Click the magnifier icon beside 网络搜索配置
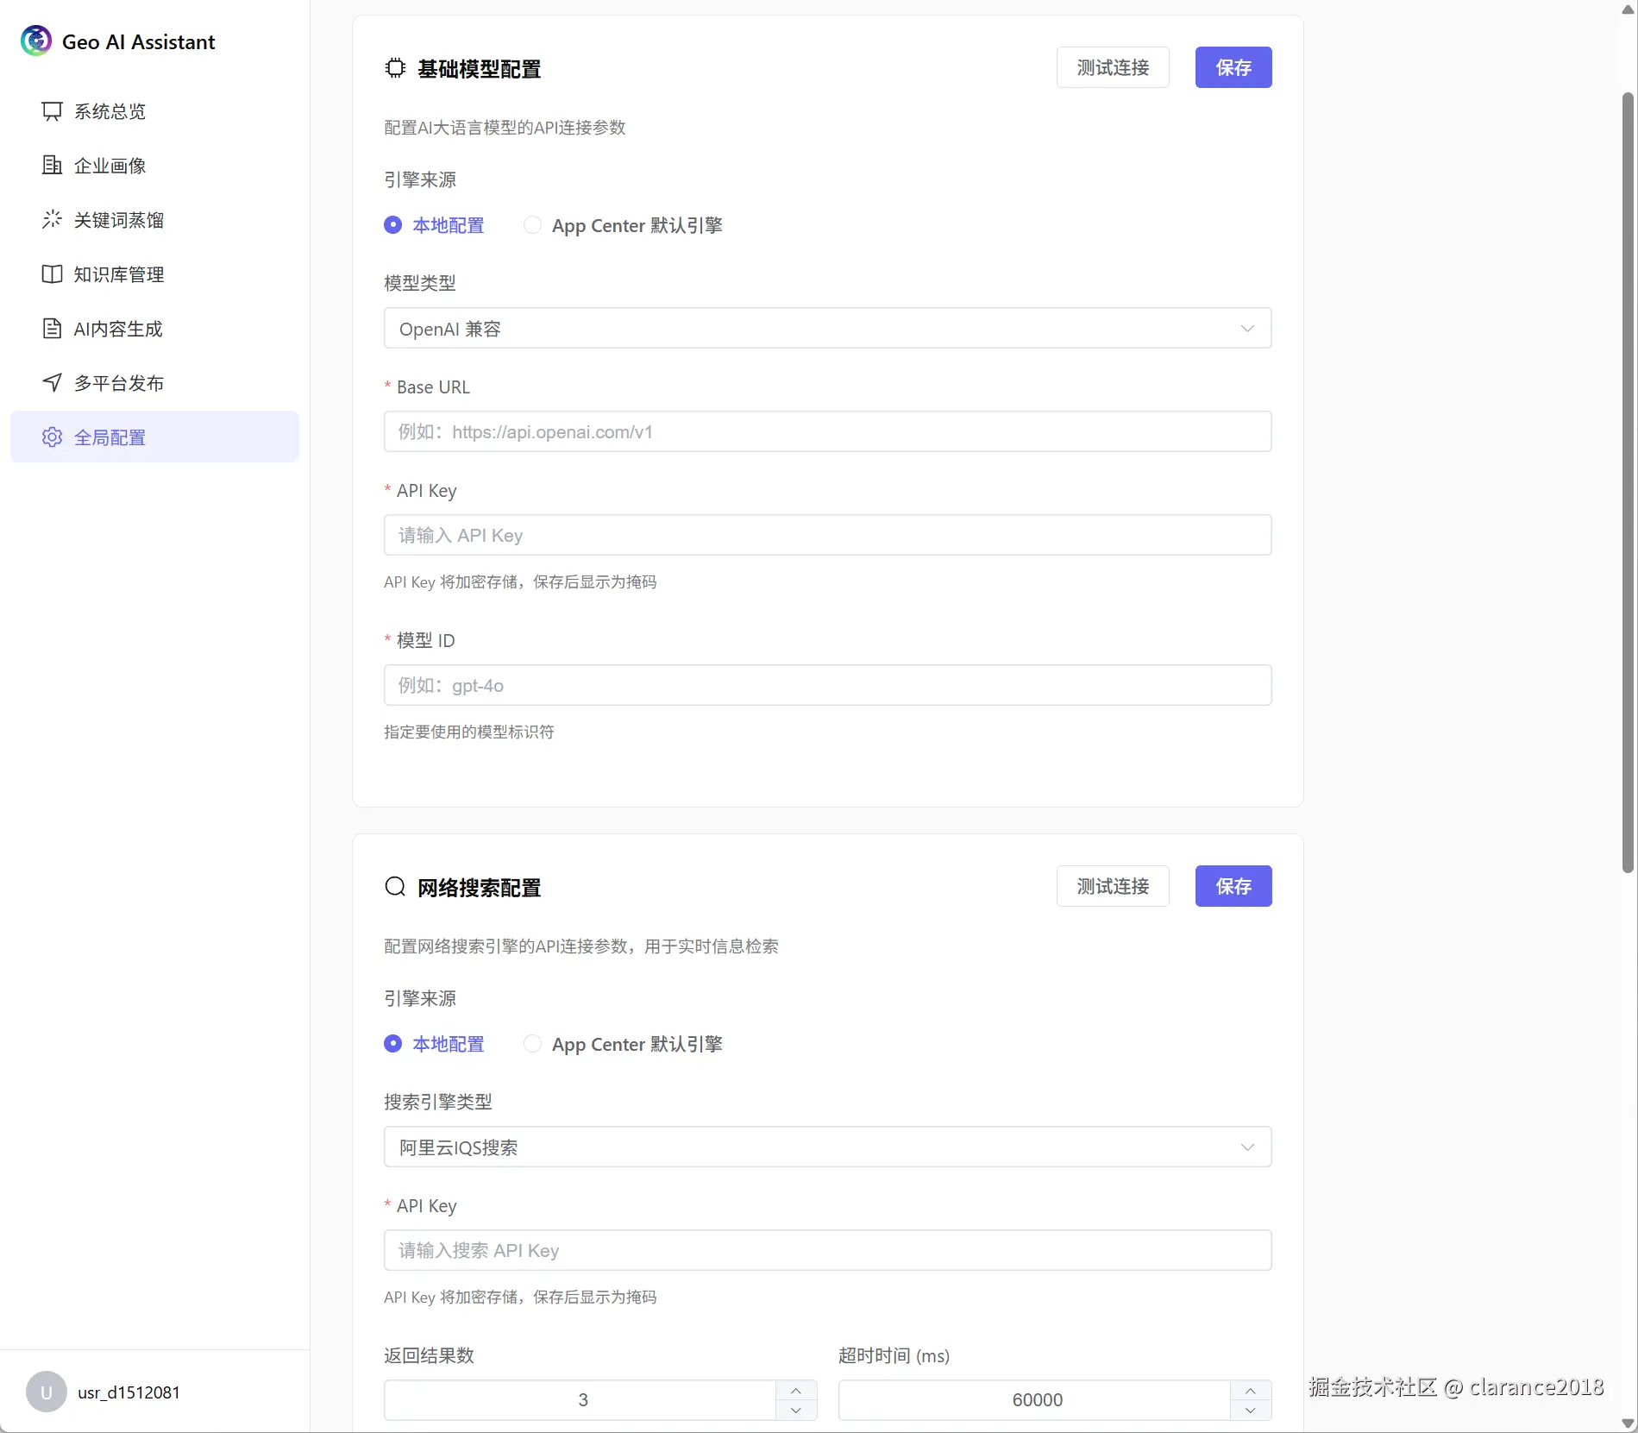The width and height of the screenshot is (1638, 1433). pyautogui.click(x=395, y=887)
